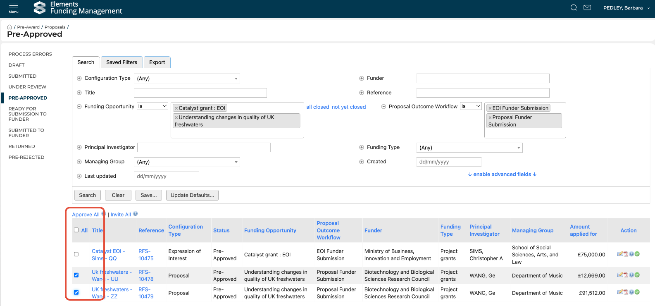Open the Configuration Type dropdown

point(187,79)
